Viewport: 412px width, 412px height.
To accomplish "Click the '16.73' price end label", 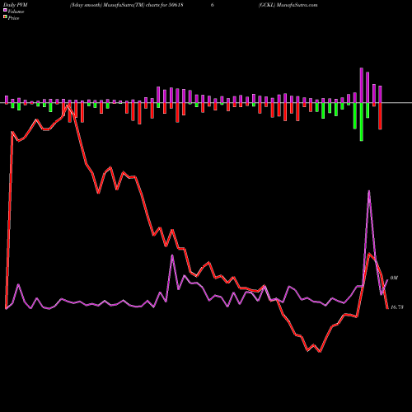I will (397, 307).
